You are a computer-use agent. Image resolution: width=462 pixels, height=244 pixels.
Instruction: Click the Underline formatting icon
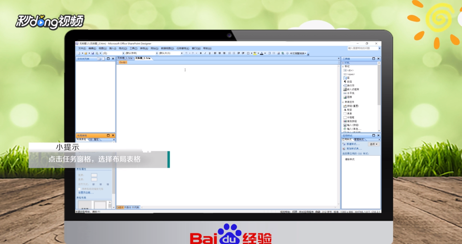point(210,53)
